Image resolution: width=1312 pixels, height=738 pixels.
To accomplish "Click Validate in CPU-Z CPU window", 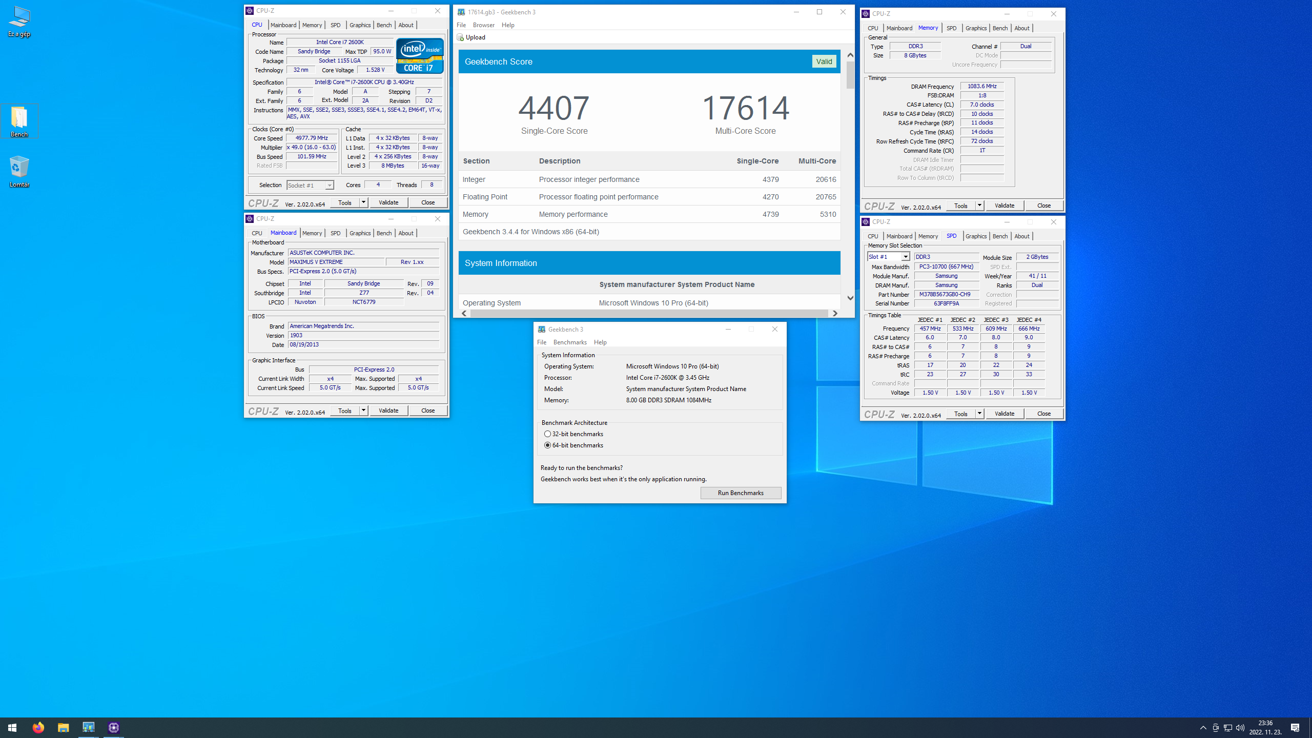I will point(388,202).
